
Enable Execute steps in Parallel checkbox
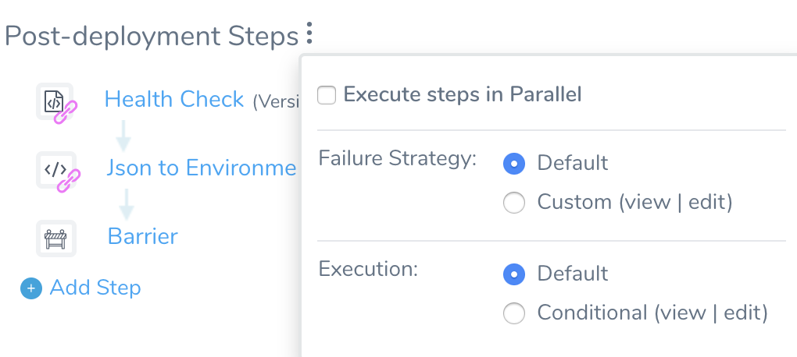pos(327,95)
